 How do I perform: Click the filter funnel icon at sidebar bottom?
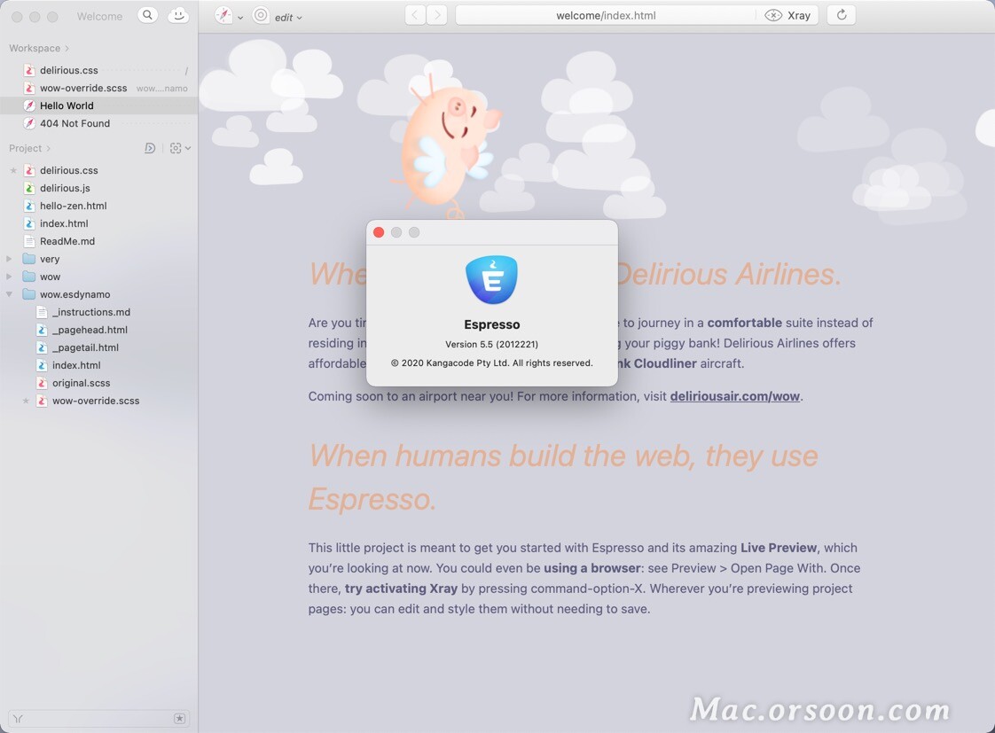[x=18, y=719]
